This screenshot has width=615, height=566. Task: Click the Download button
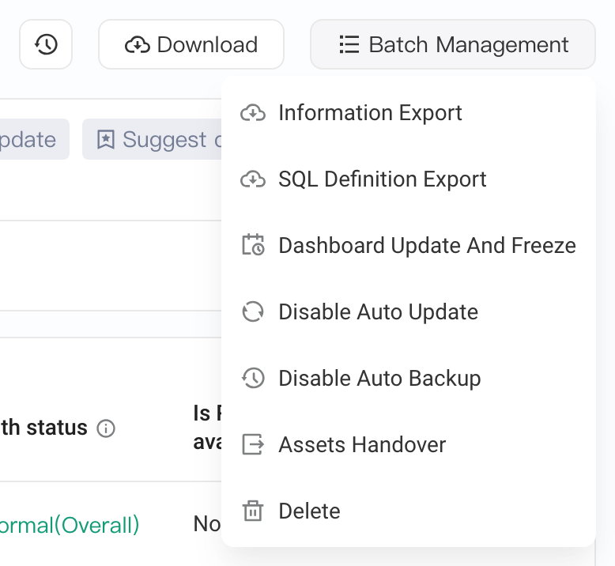pos(191,44)
